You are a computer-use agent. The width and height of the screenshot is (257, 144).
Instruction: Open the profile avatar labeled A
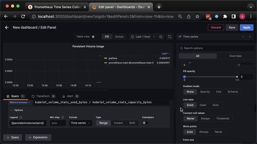(242, 16)
